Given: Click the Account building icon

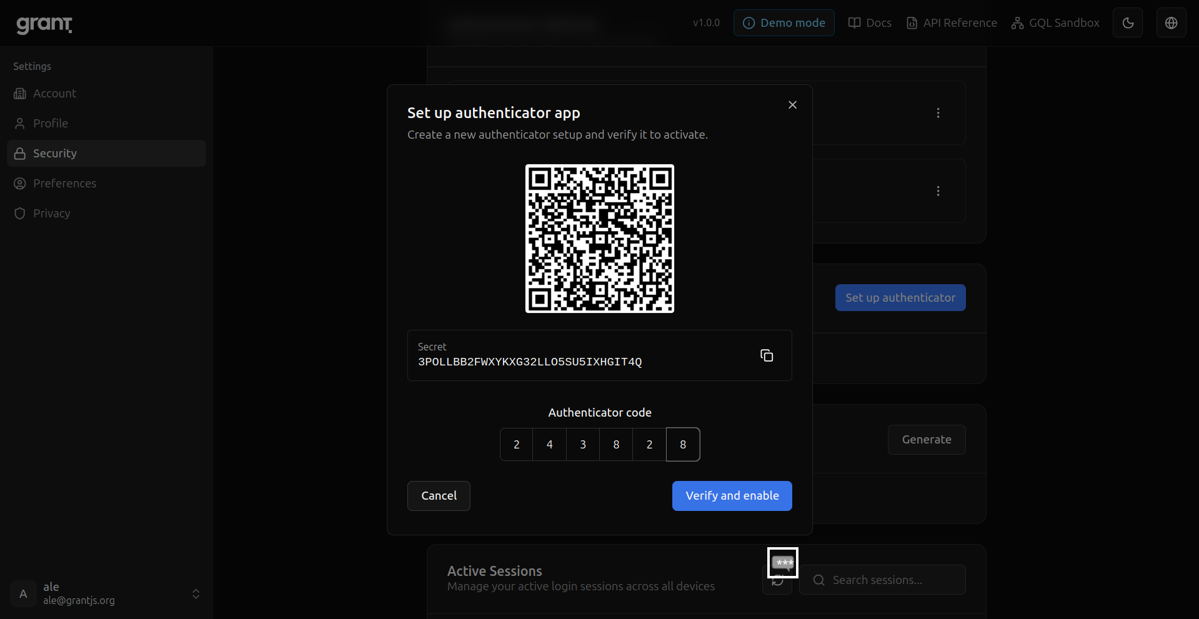Looking at the screenshot, I should point(20,94).
